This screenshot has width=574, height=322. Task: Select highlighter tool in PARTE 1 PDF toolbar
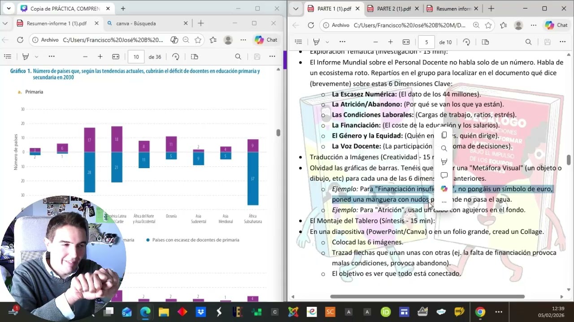[x=316, y=42]
